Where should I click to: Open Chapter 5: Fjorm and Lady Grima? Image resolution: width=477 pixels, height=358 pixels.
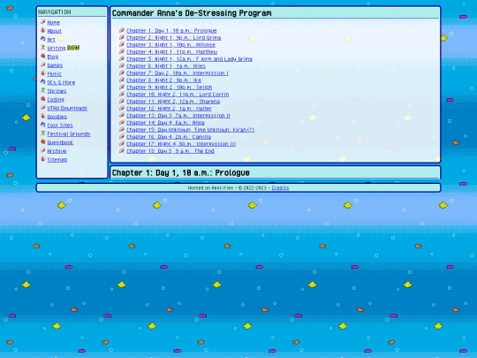coord(189,59)
